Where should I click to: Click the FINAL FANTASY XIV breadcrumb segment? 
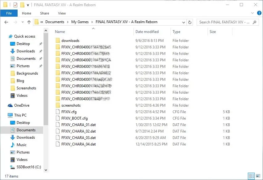click(127, 22)
